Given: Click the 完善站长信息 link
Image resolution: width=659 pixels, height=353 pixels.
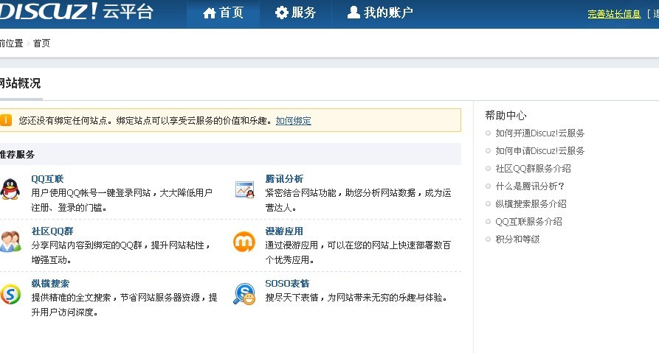Looking at the screenshot, I should pyautogui.click(x=614, y=14).
